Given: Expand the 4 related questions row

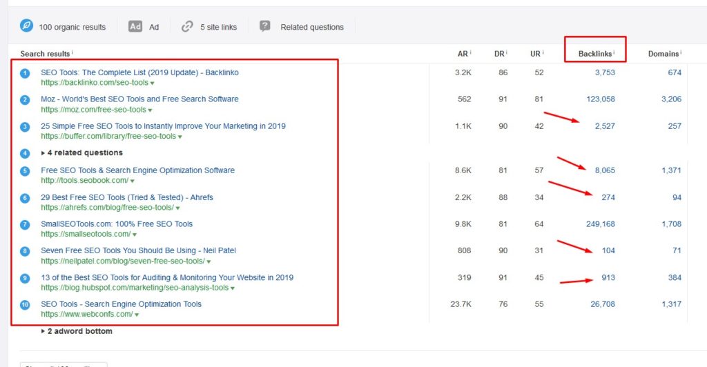Looking at the screenshot, I should point(81,152).
